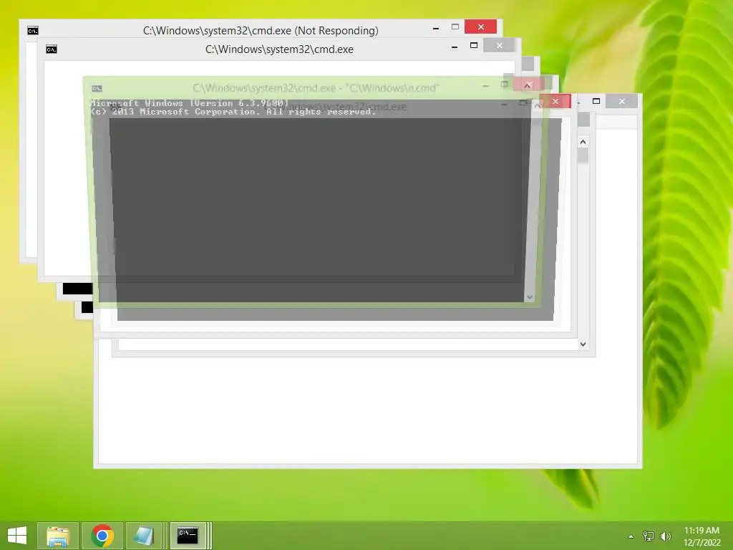Click the title bar text C:\Windows\system32\cmd.exe

click(x=279, y=49)
